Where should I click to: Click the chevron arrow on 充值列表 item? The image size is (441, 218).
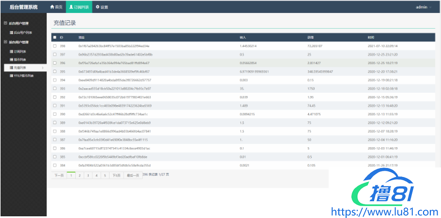pos(43,67)
